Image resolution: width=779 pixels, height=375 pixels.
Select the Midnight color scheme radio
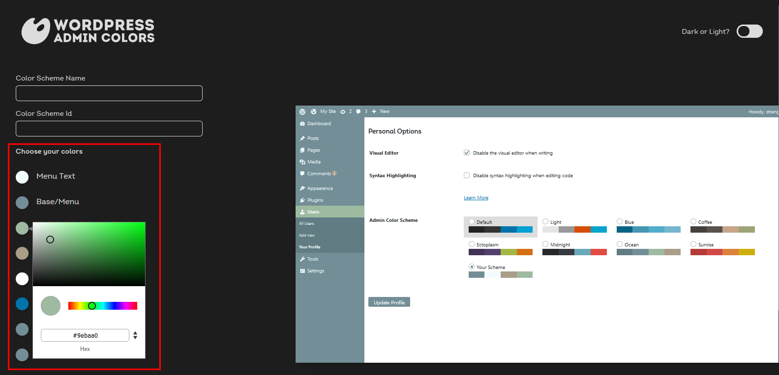pyautogui.click(x=545, y=244)
